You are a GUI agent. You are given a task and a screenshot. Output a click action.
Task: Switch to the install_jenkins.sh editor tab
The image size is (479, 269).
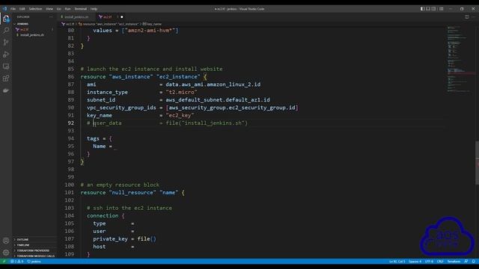pyautogui.click(x=76, y=16)
